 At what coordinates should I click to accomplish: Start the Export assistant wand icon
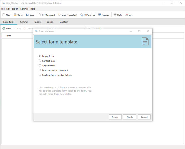click(x=59, y=15)
